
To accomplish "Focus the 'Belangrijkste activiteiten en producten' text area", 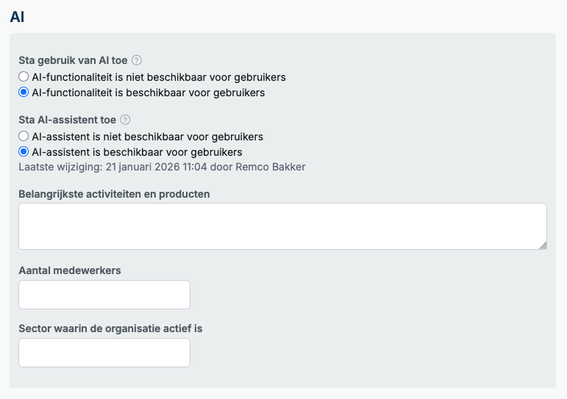I will point(283,226).
